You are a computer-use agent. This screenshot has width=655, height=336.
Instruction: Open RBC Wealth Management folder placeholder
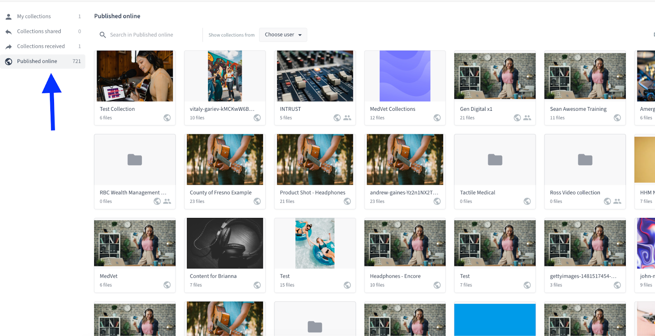[135, 160]
